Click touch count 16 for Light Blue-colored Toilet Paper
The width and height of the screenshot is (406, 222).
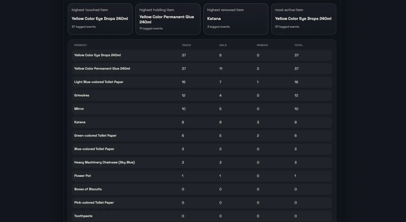(x=183, y=82)
